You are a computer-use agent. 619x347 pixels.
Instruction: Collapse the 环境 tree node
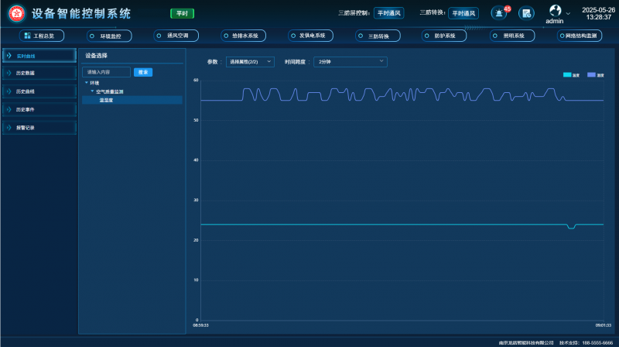click(x=87, y=82)
